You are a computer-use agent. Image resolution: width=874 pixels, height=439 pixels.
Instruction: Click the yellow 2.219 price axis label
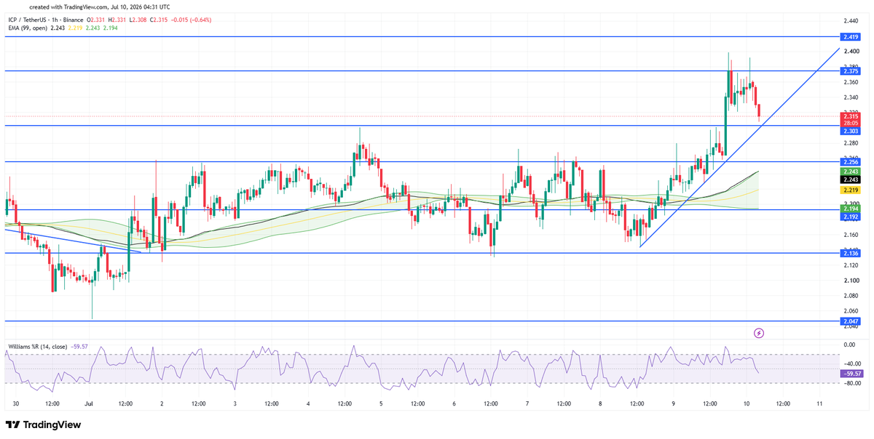click(x=851, y=190)
